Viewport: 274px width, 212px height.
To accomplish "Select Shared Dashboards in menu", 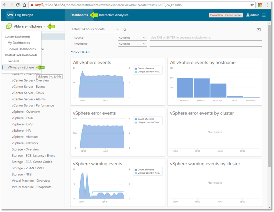I will point(22,49).
